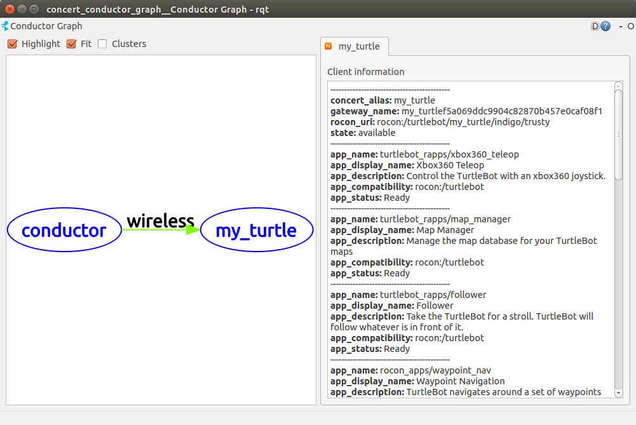Click app_display_name: Follower
The width and height of the screenshot is (636, 425).
(x=392, y=306)
